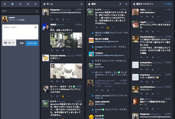
Task: Attach media with the camera icon
Action: (5, 43)
